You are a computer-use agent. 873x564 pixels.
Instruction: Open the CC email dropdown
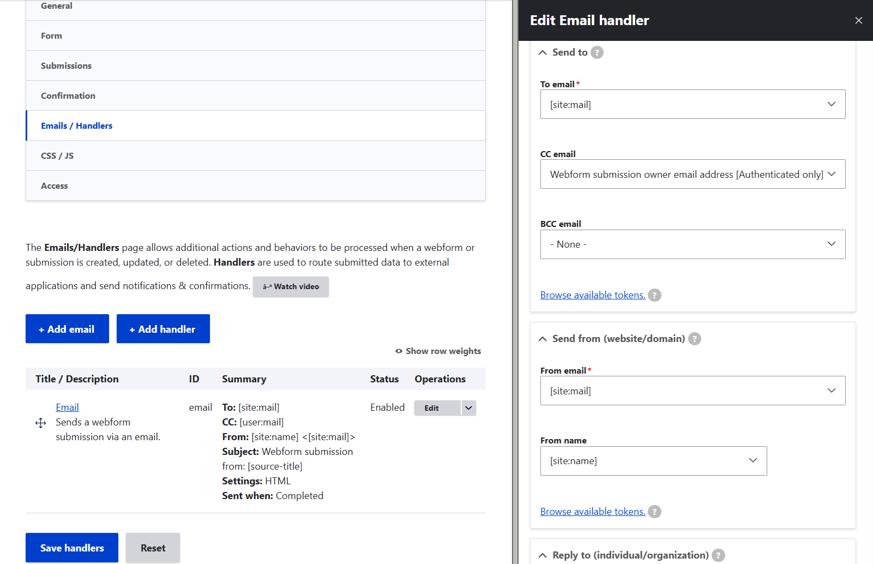coord(693,174)
